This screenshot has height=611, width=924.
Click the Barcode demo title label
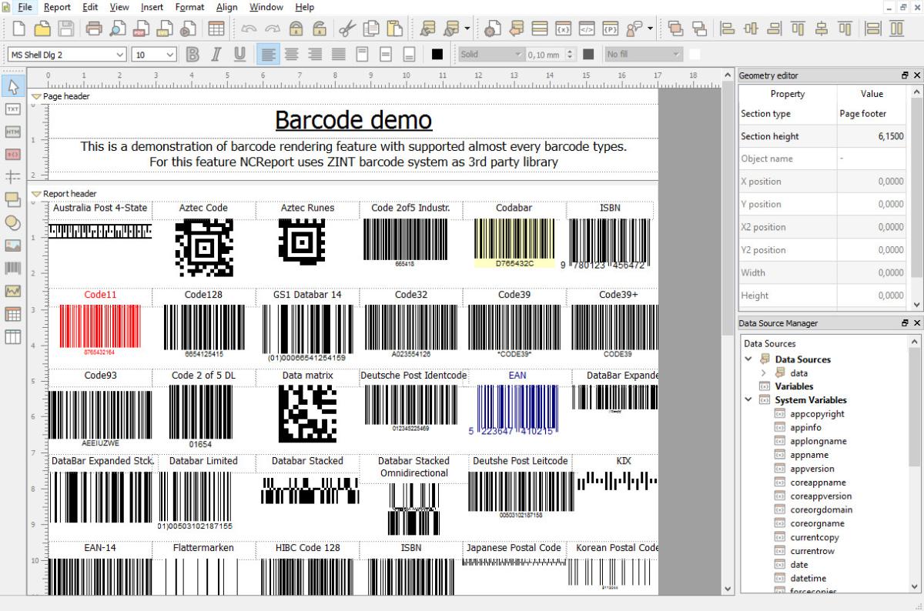(353, 120)
